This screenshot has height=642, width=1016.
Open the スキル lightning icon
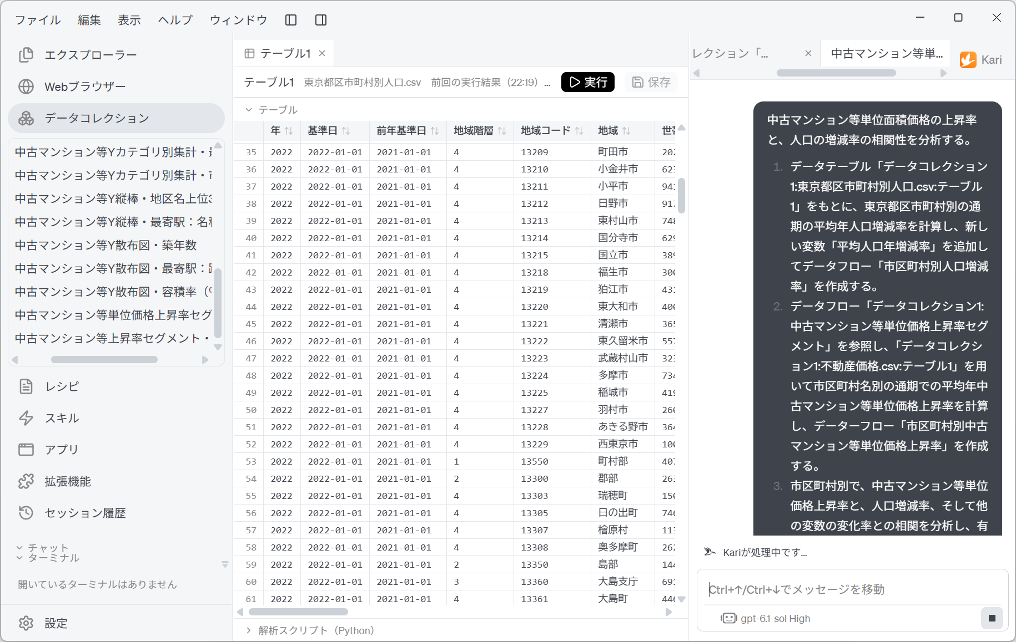[x=26, y=418]
